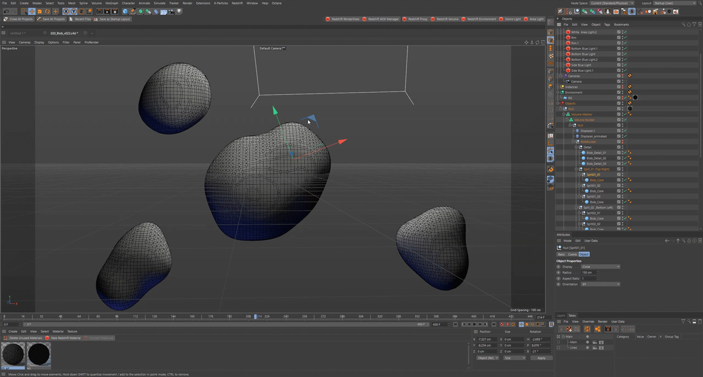Activate the Rotate tool icon
The height and width of the screenshot is (377, 703).
47,11
